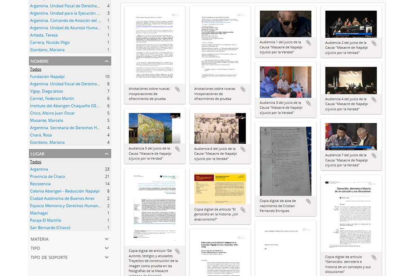Open Audiencia 2 video thumbnail
Screen dimensions: 414x276
pos(351,24)
